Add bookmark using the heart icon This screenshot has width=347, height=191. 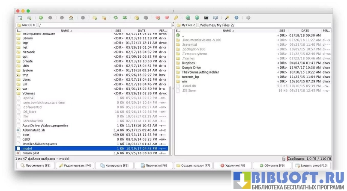click(158, 18)
